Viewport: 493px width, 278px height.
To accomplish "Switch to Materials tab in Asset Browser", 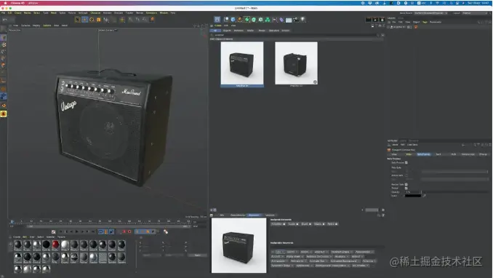I will click(239, 31).
